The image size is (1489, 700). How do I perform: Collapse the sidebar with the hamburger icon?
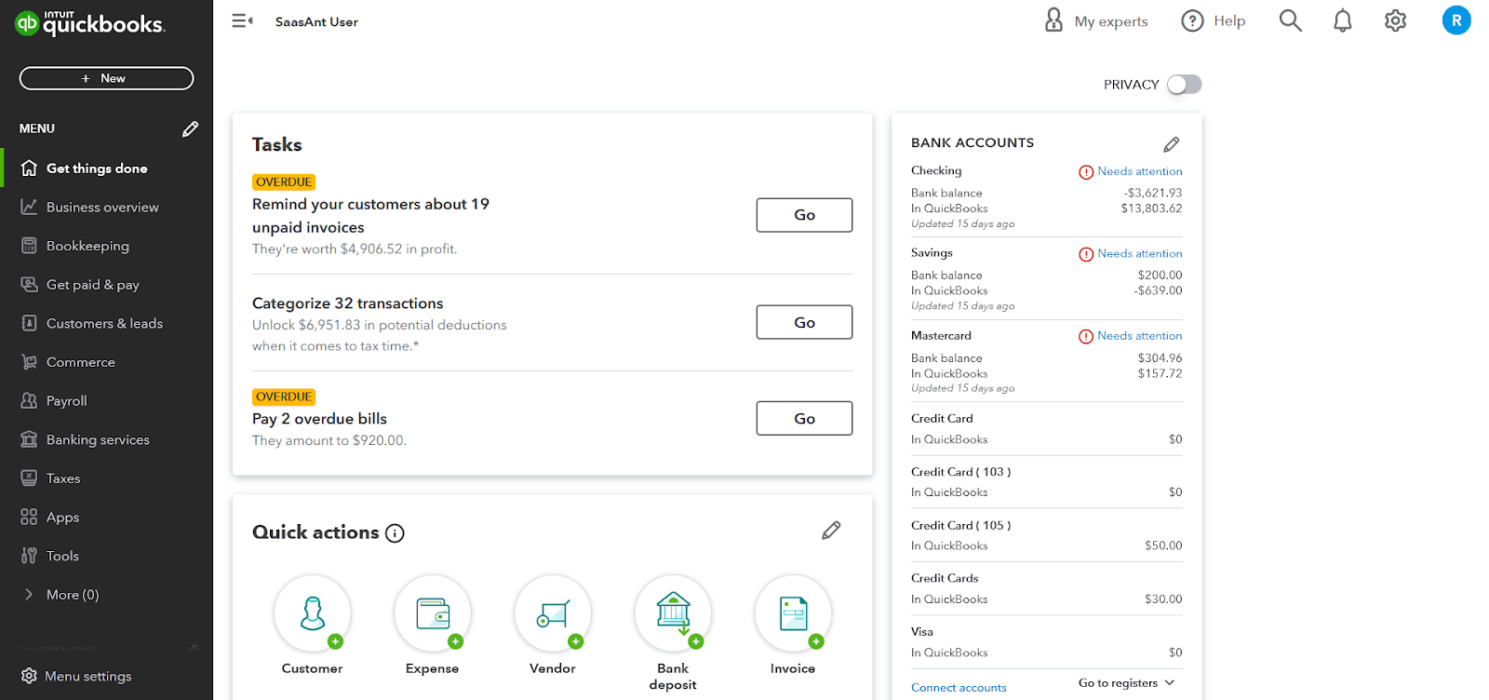click(242, 20)
